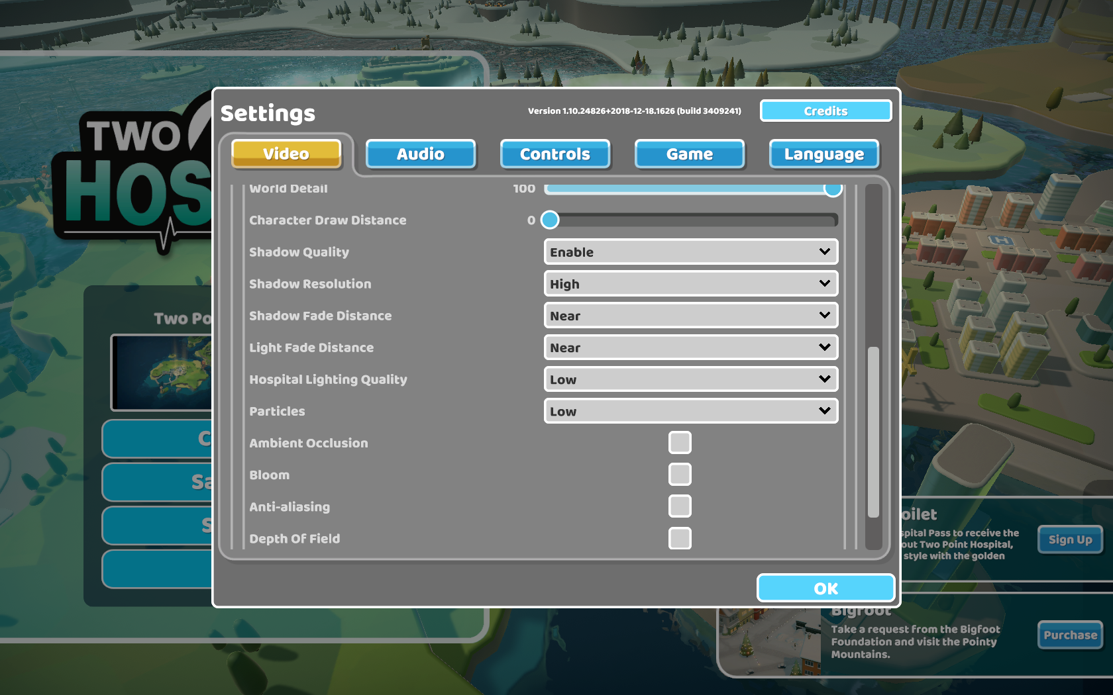Toggle the Bloom checkbox
Viewport: 1113px width, 695px height.
pyautogui.click(x=680, y=475)
